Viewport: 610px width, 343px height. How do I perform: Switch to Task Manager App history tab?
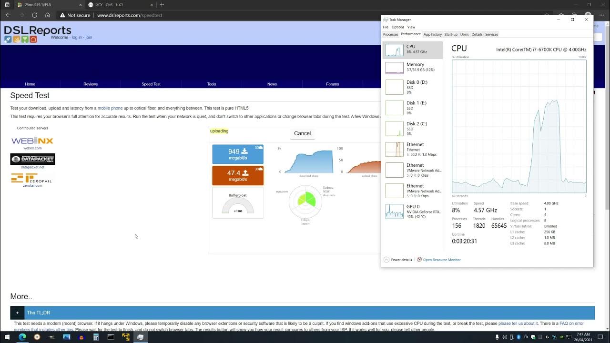pyautogui.click(x=433, y=34)
